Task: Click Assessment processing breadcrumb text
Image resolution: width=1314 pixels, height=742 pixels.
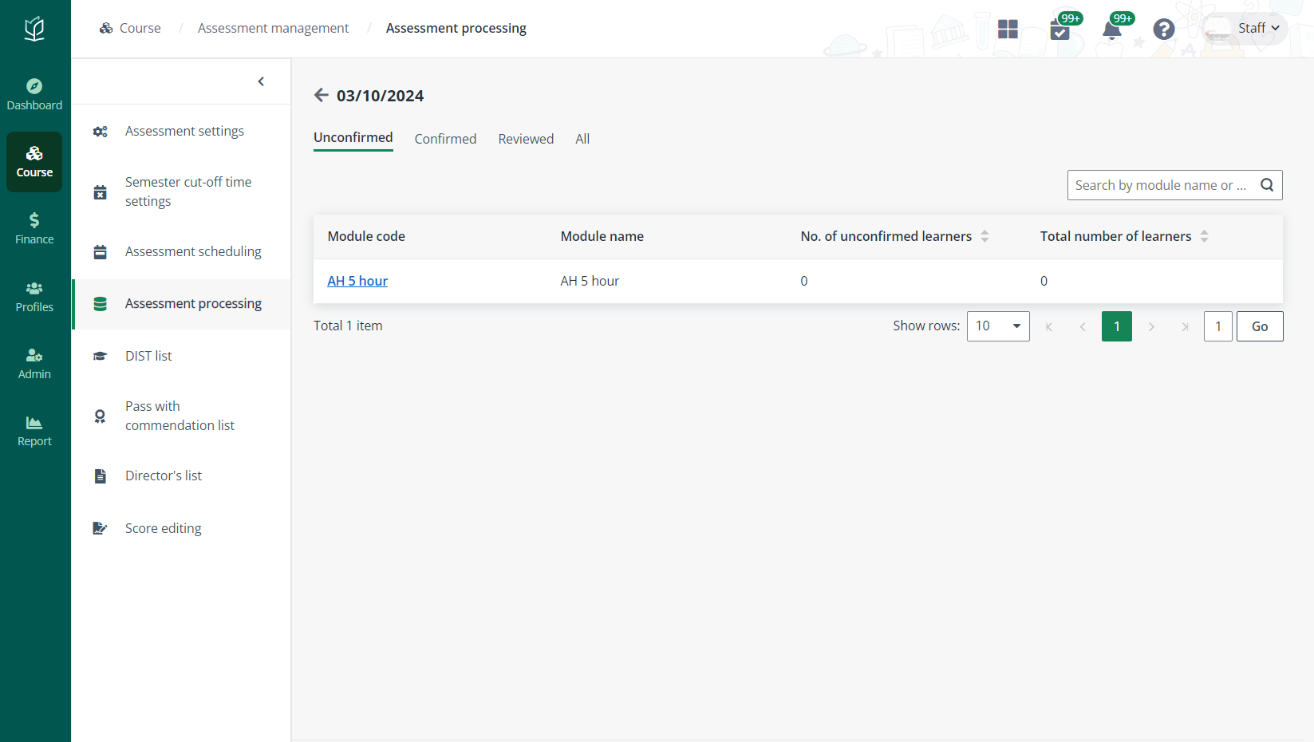Action: tap(456, 28)
